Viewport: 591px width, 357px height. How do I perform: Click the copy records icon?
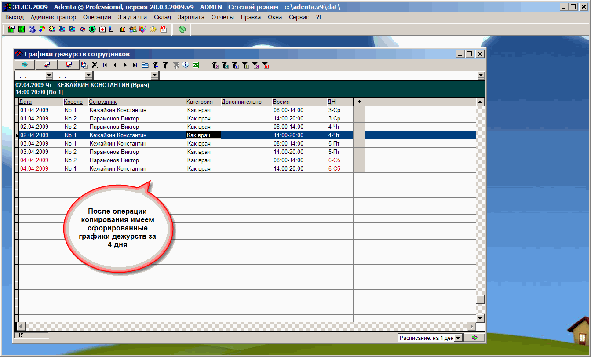pyautogui.click(x=84, y=65)
